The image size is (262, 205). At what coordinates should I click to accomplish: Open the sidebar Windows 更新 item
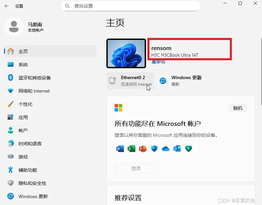pos(50,196)
